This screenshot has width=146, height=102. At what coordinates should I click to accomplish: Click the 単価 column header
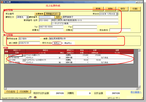pyautogui.click(x=82, y=50)
